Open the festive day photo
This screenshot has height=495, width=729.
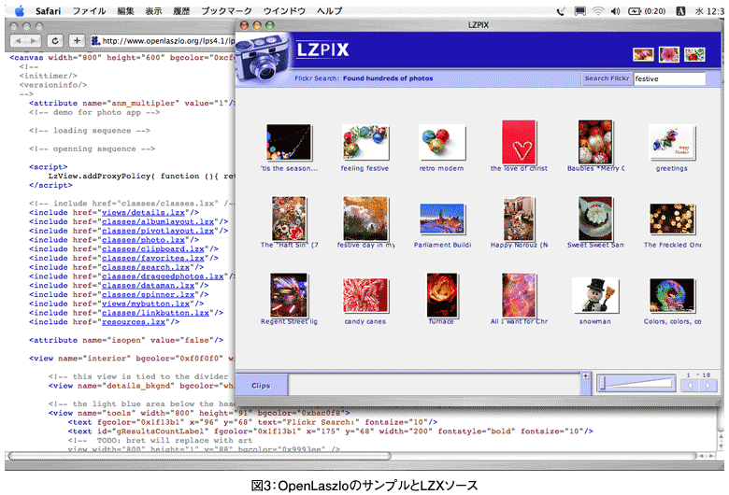point(365,219)
